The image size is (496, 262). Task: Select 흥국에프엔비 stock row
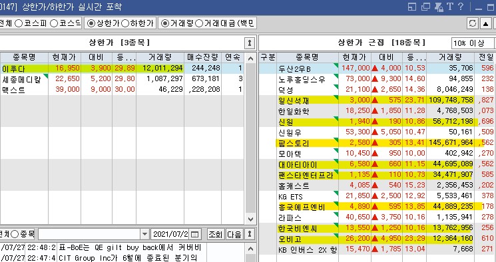tap(377, 207)
